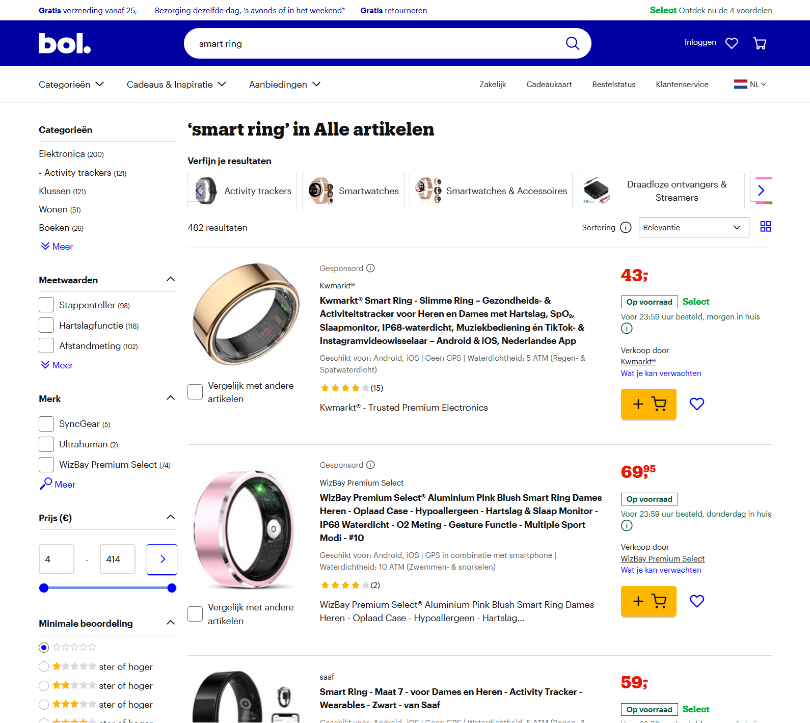Click the search magnifier icon

[573, 43]
